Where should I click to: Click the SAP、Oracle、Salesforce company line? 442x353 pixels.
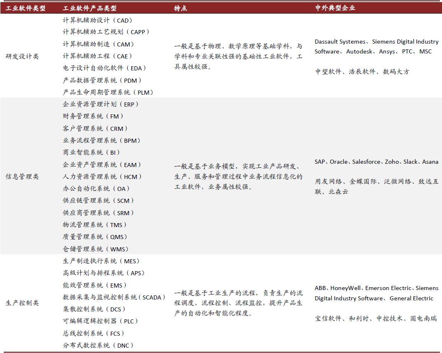tap(377, 162)
